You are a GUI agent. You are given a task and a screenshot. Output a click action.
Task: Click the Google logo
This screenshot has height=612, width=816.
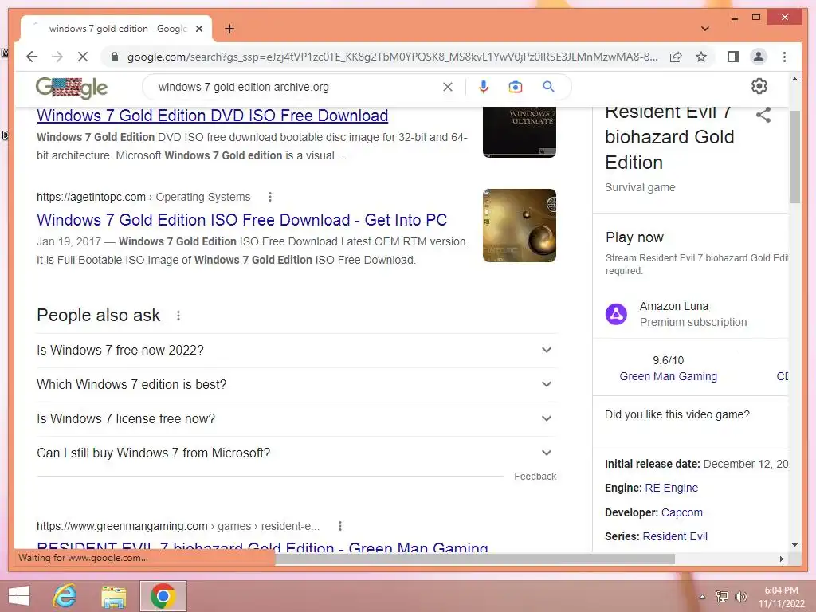tap(71, 88)
